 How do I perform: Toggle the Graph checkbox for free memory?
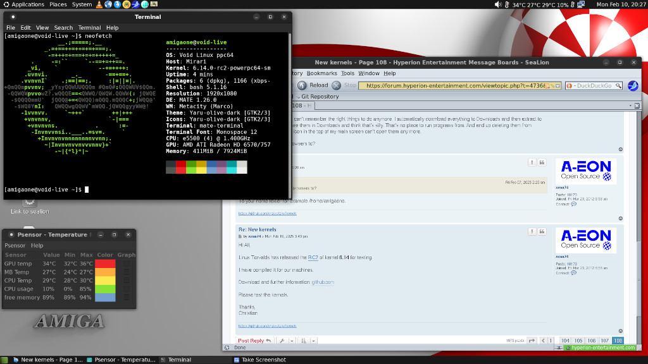point(127,298)
